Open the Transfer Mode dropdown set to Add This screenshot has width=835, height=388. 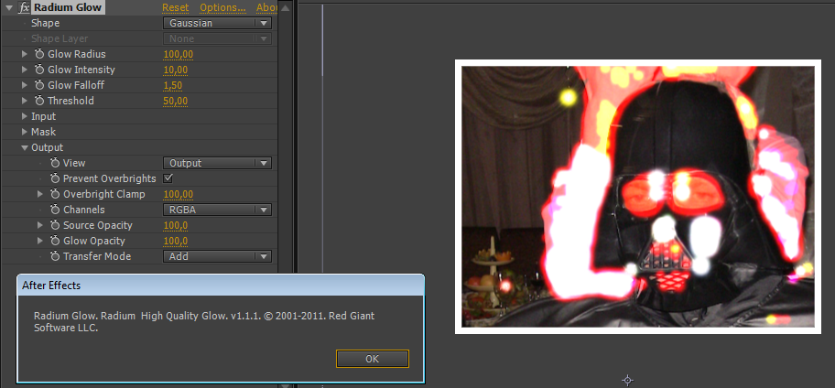coord(217,256)
